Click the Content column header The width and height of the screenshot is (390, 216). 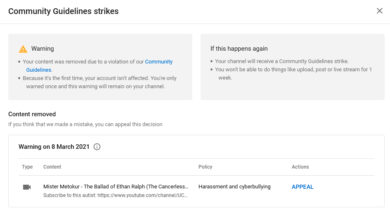coord(52,167)
